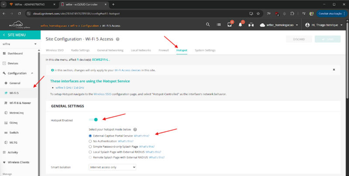Switch to Radio Settings tab
Image resolution: width=349 pixels, height=176 pixels.
(80, 50)
